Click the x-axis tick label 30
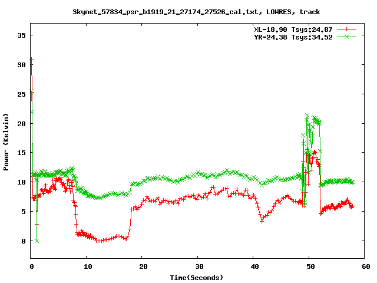 point(199,266)
